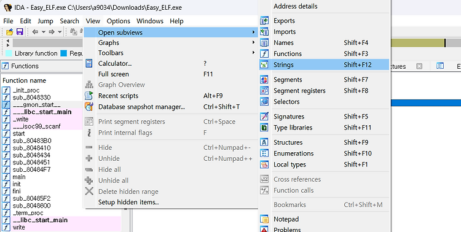Viewport: 461px width, 232px height.
Task: Open the Names window
Action: [324, 42]
